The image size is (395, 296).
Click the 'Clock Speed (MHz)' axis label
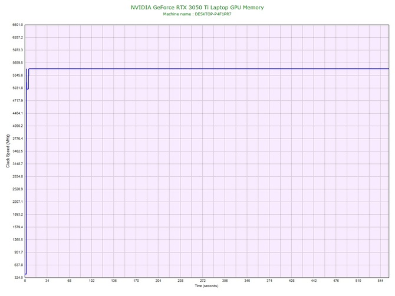8,151
